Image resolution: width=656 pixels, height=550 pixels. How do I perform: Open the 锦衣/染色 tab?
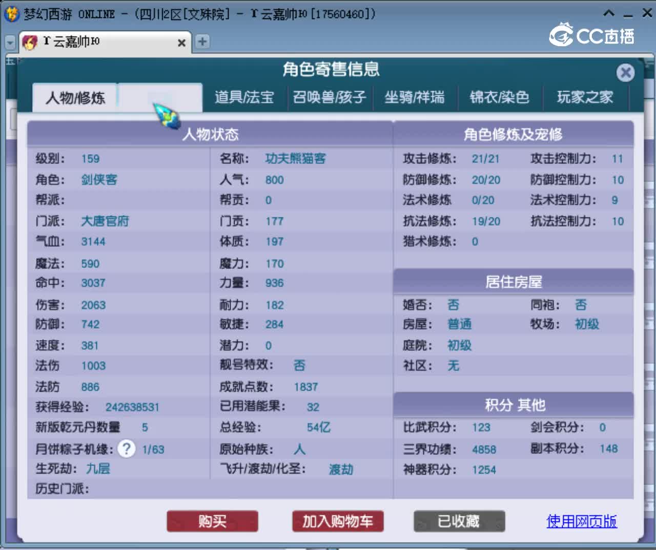(500, 97)
